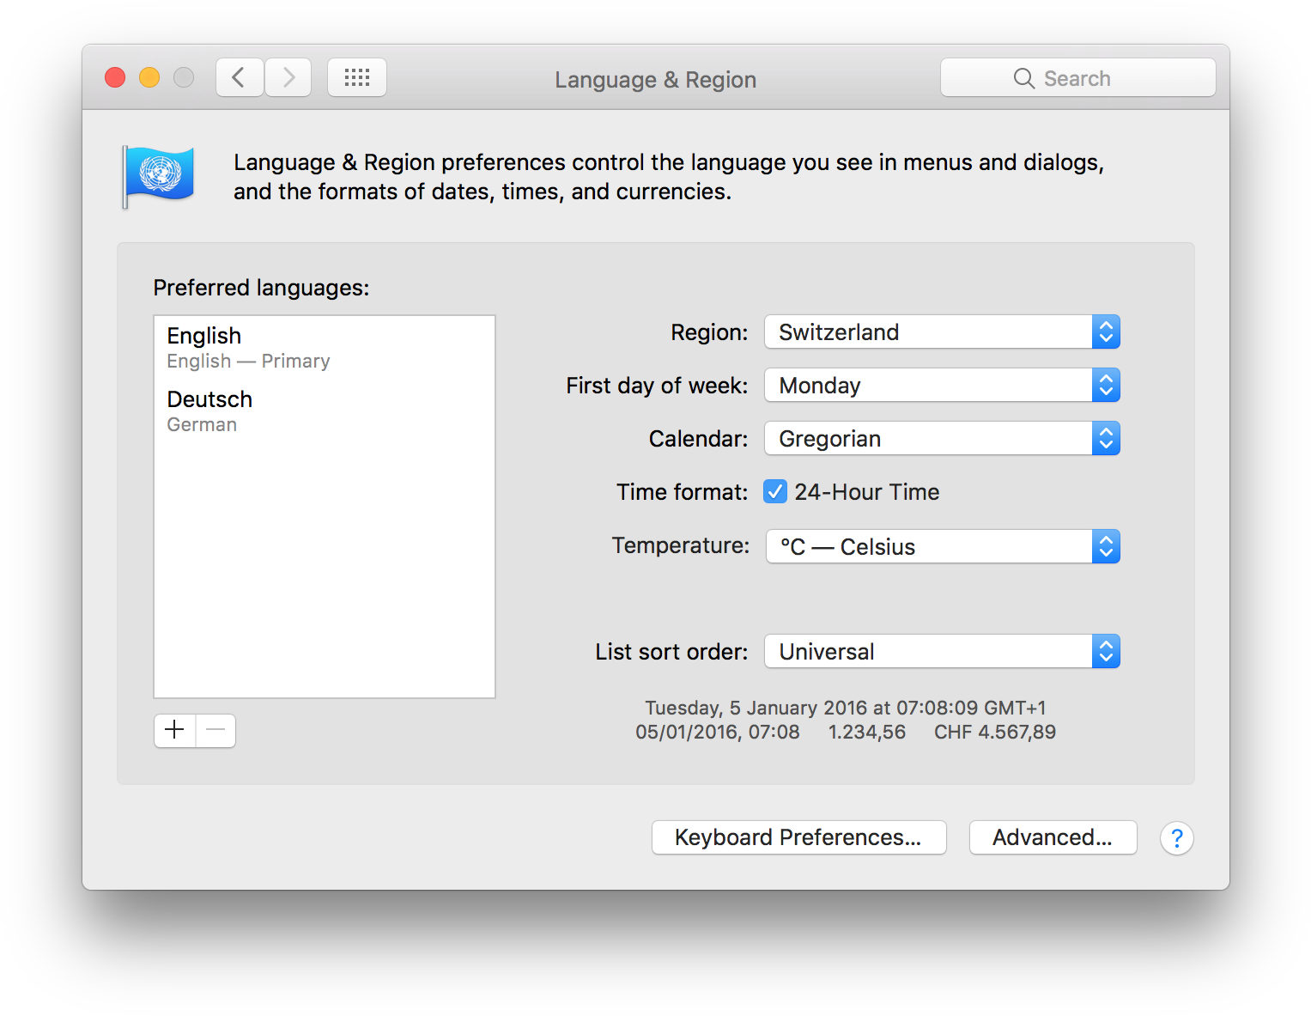Go forward with the right chevron button
The image size is (1311, 1016).
288,78
